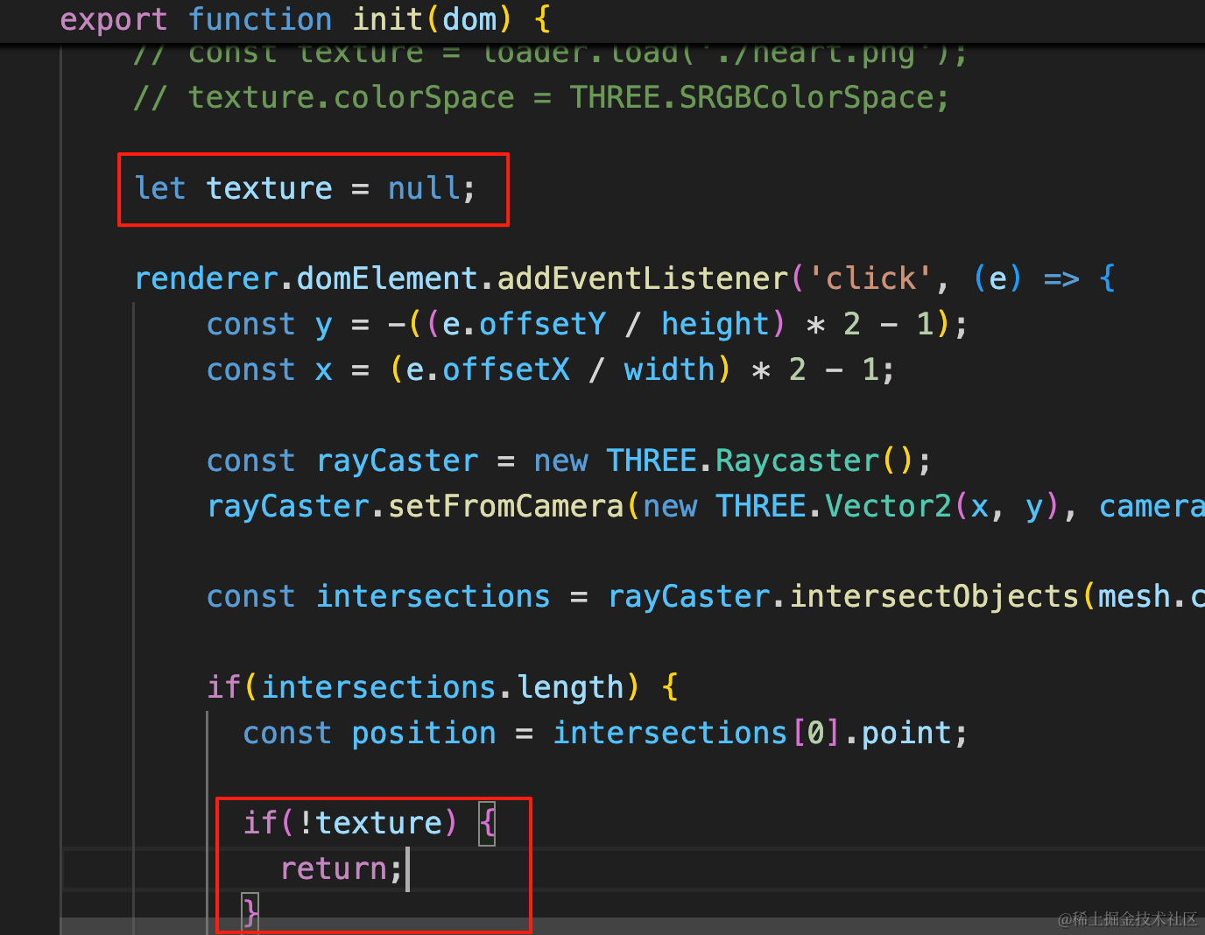Click 'addEventListener' in the renderer line
The width and height of the screenshot is (1205, 935).
(x=643, y=278)
